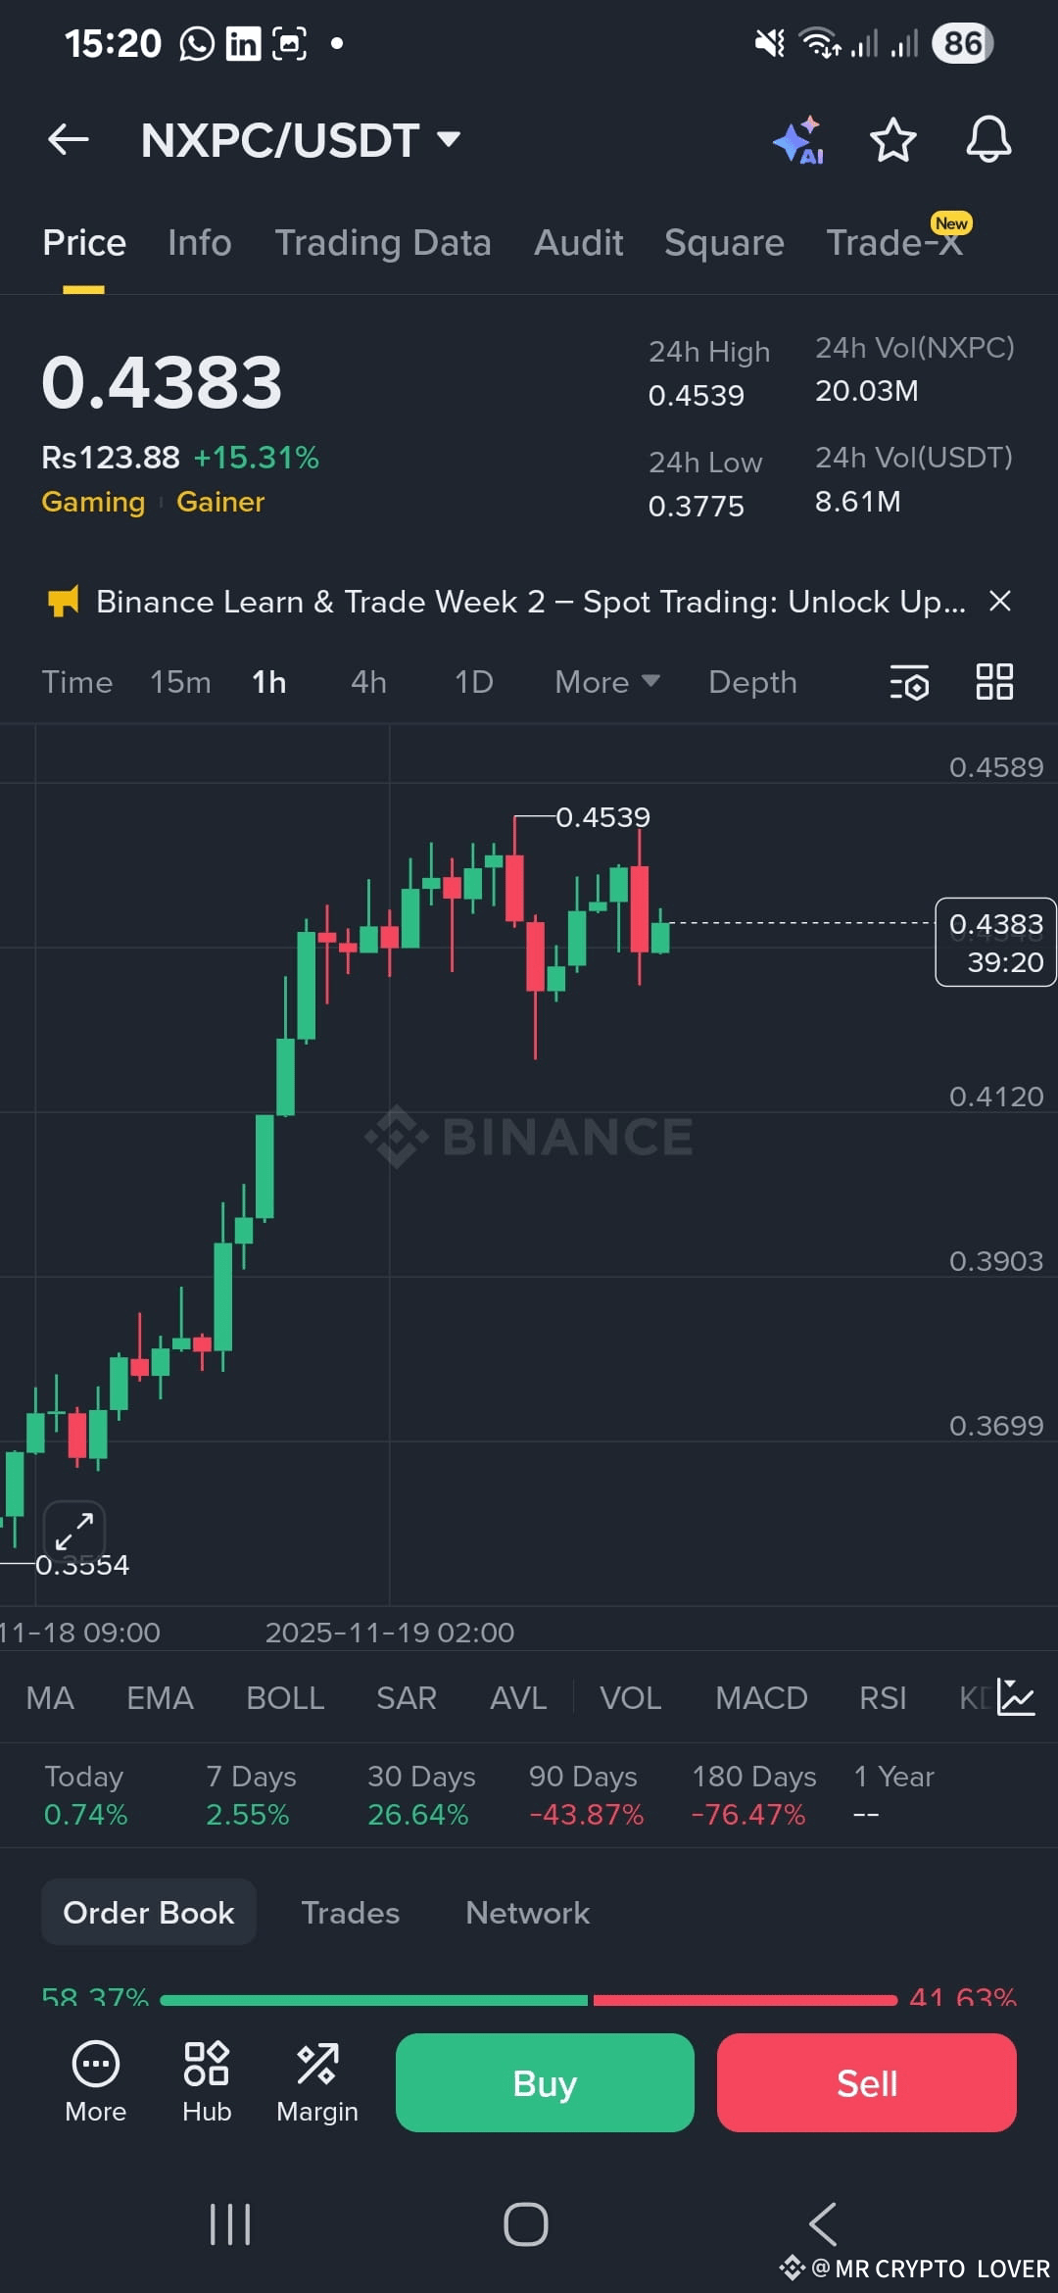Tap the back arrow icon

point(69,140)
